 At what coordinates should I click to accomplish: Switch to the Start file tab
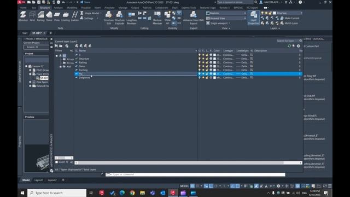point(25,33)
